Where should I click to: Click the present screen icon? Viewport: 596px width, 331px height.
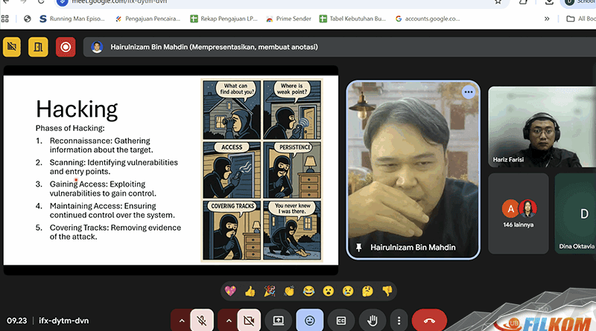pos(279,320)
